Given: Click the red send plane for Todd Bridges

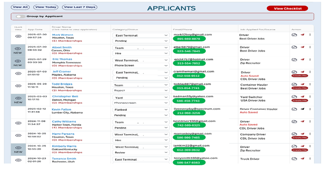Looking at the screenshot, I should point(303,84).
